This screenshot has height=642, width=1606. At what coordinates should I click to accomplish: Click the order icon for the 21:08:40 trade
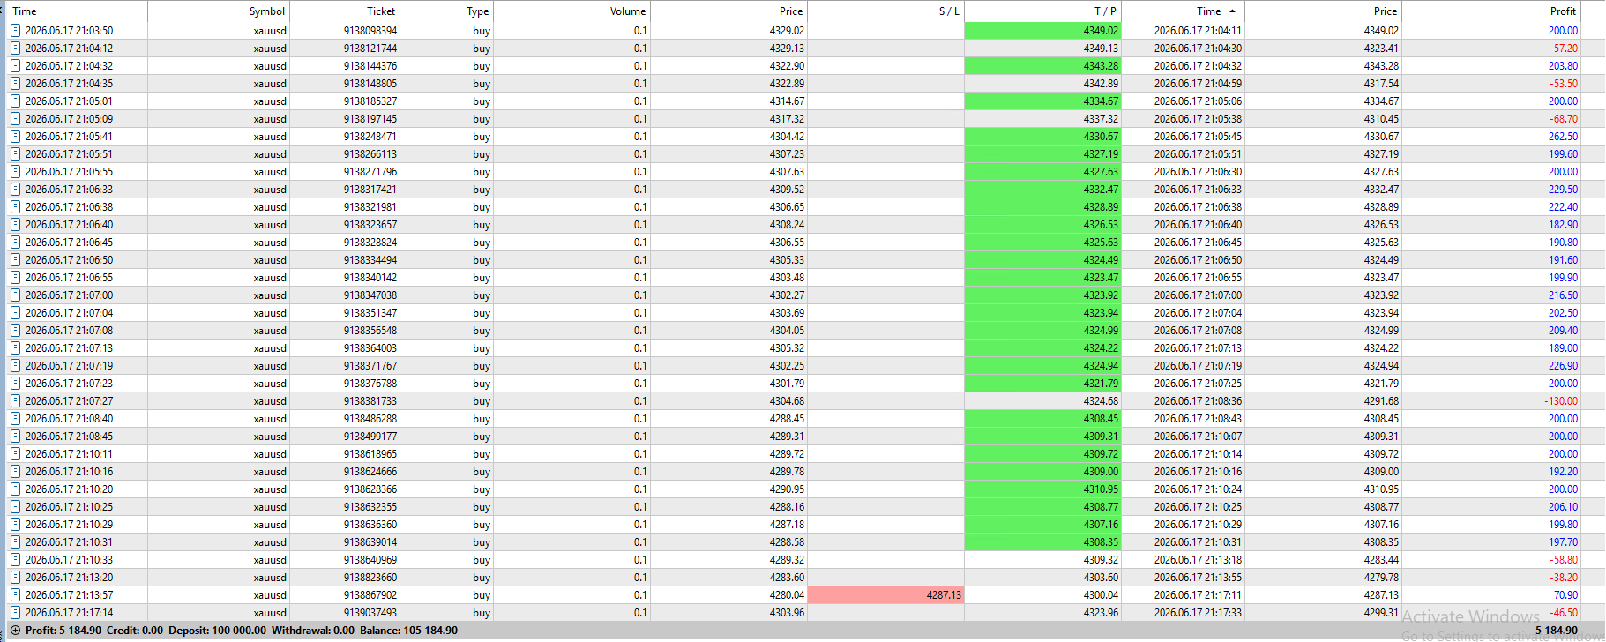click(x=15, y=419)
